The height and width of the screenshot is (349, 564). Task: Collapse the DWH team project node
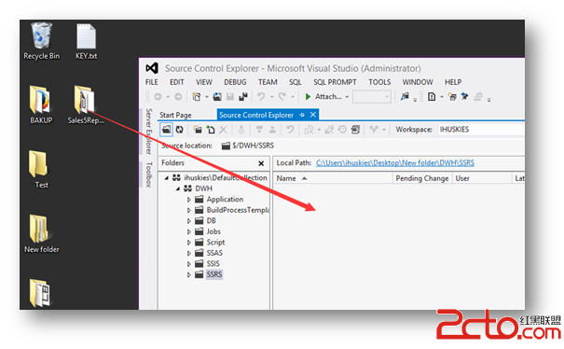pyautogui.click(x=178, y=188)
